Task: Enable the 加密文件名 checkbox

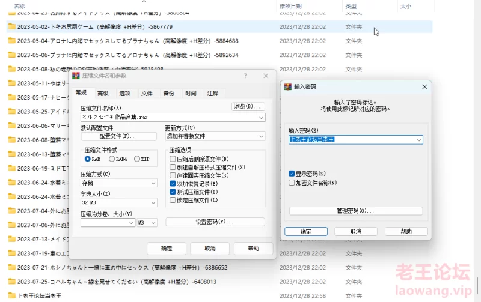Action: point(292,183)
